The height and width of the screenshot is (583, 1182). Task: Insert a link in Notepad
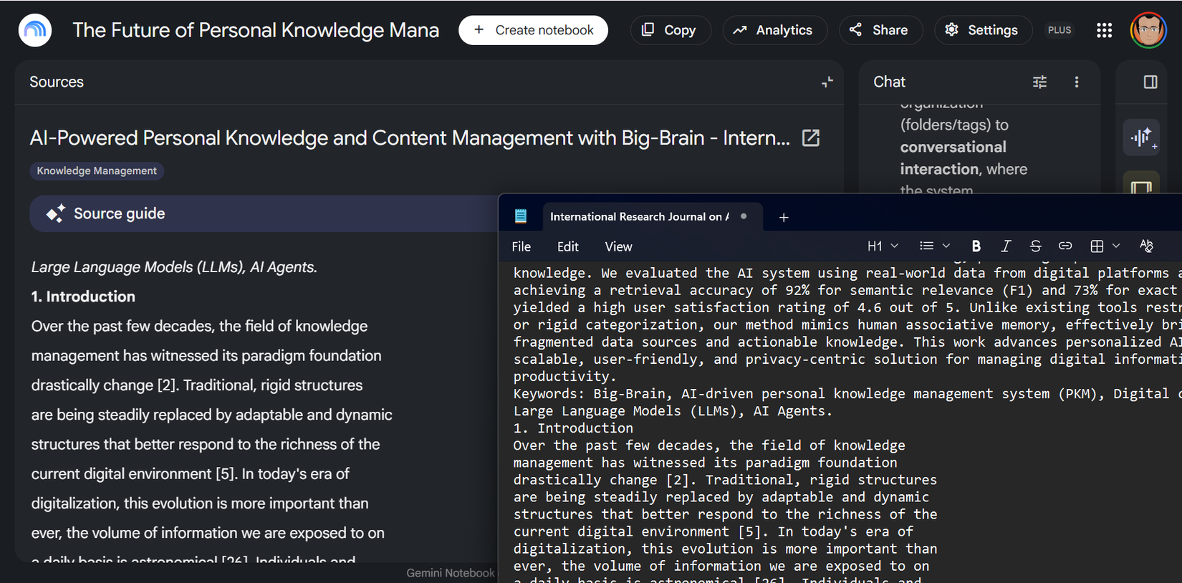[x=1065, y=246]
